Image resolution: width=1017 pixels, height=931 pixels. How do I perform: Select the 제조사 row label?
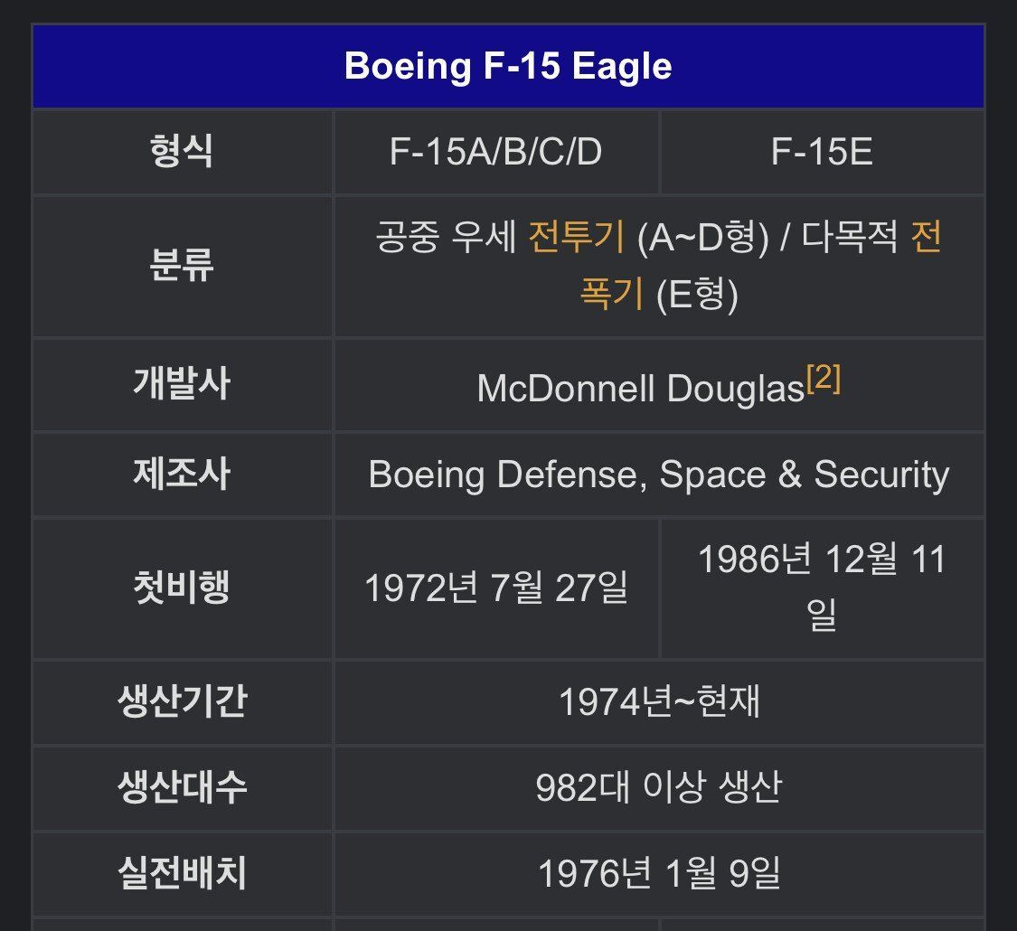pos(182,474)
